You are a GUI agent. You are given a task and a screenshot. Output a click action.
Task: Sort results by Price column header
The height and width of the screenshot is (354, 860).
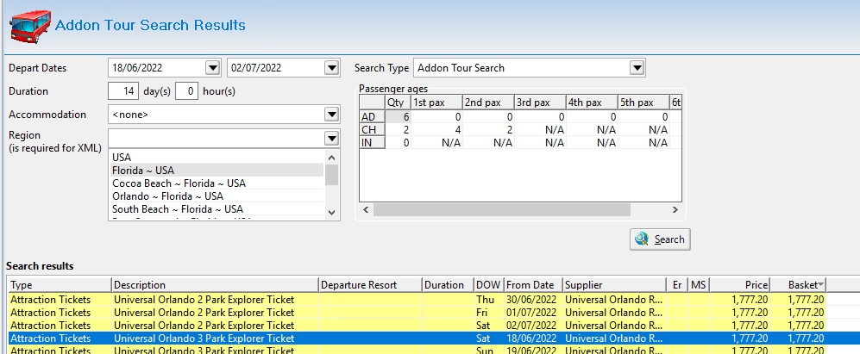click(734, 284)
